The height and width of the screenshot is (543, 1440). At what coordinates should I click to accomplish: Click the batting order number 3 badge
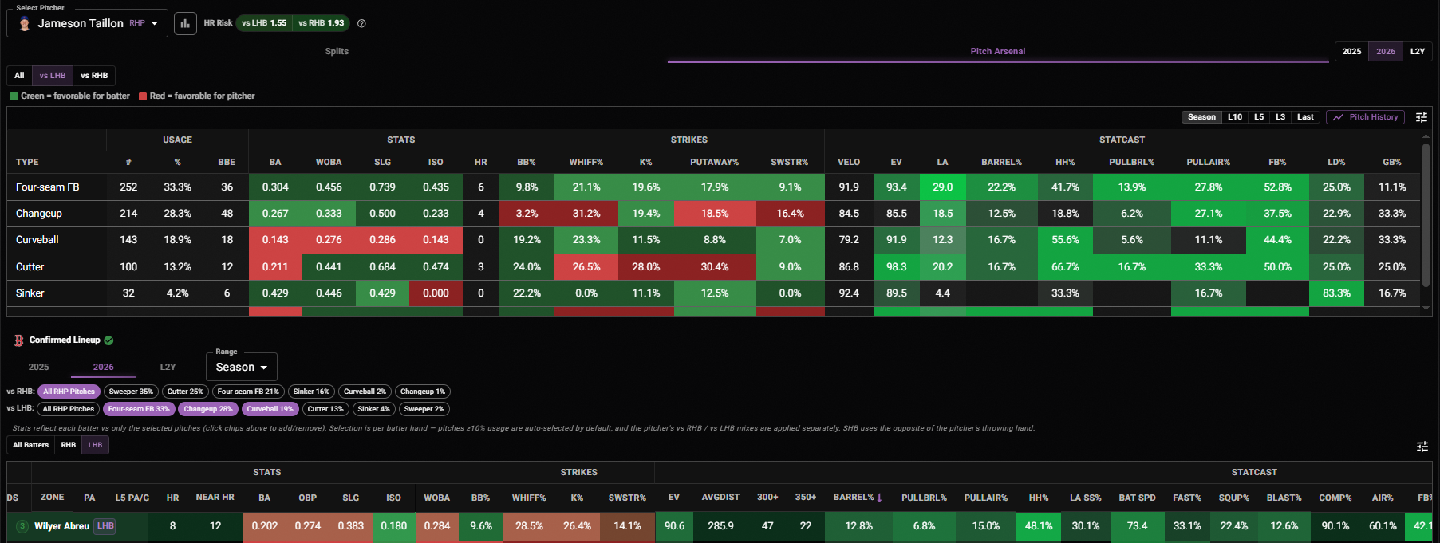[22, 526]
